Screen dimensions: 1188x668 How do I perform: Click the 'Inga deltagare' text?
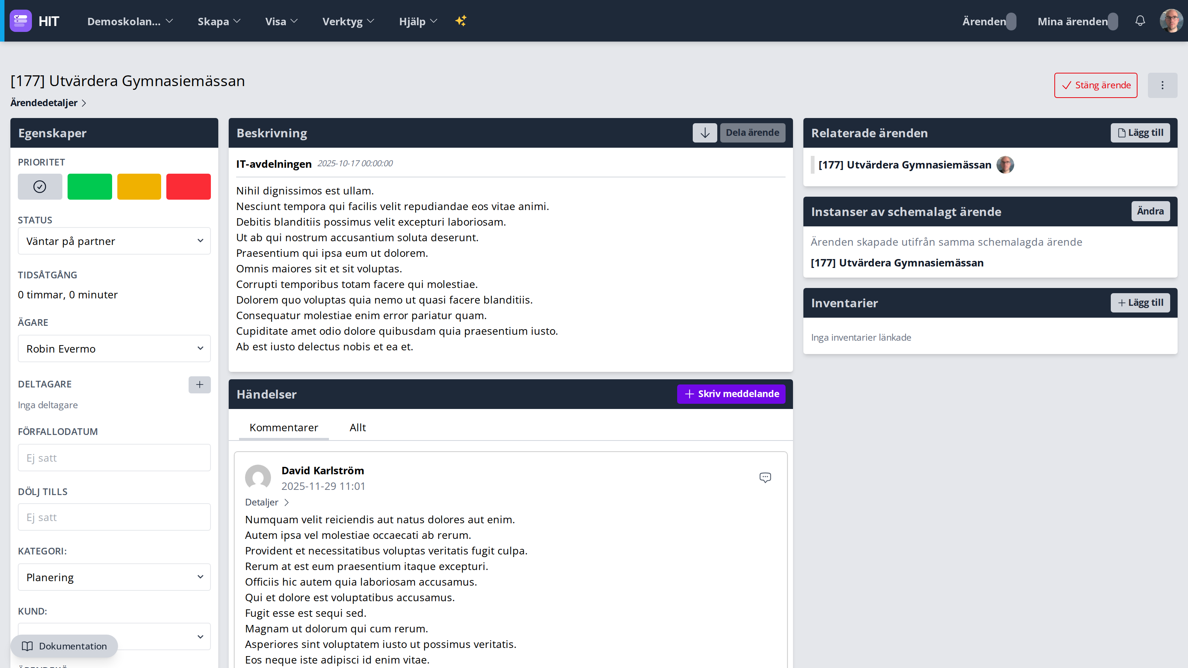pos(48,405)
